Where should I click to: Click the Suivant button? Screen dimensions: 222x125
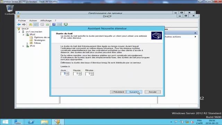click(x=134, y=92)
